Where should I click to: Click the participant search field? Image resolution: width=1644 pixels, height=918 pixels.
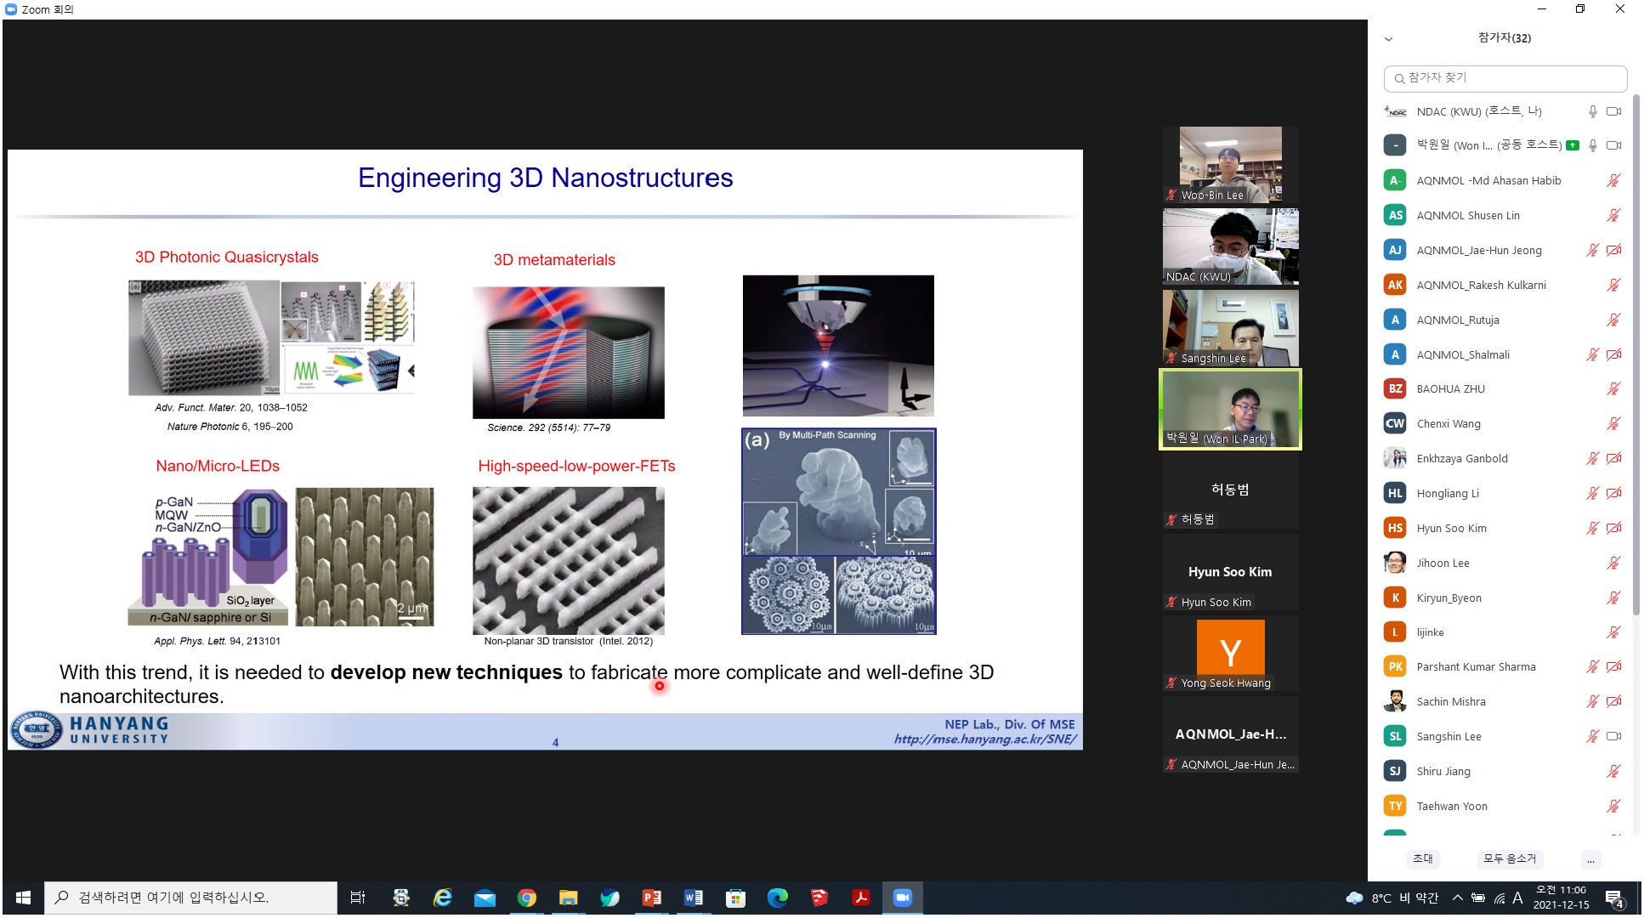pyautogui.click(x=1505, y=78)
